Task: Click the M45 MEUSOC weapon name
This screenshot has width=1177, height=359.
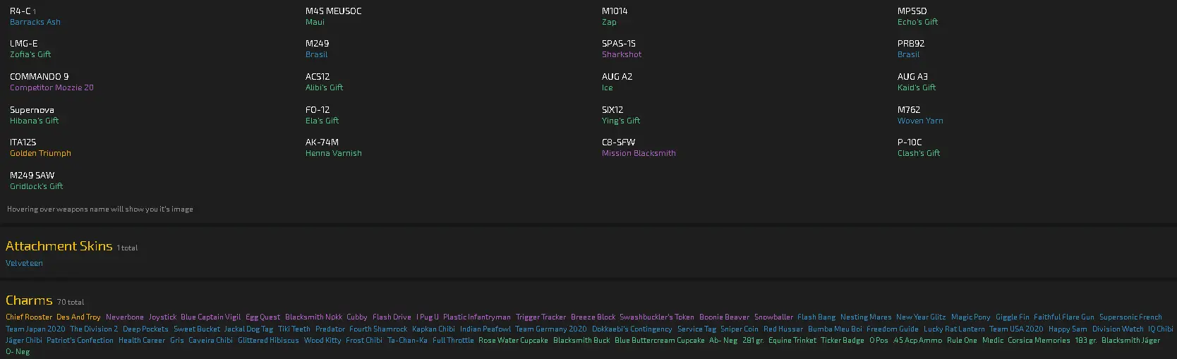Action: (x=333, y=11)
